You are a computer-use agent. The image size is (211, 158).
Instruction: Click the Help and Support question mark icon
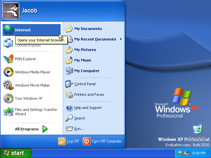(x=69, y=108)
